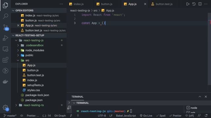Change LF end of line sequence
211x118 pixels.
point(111,116)
